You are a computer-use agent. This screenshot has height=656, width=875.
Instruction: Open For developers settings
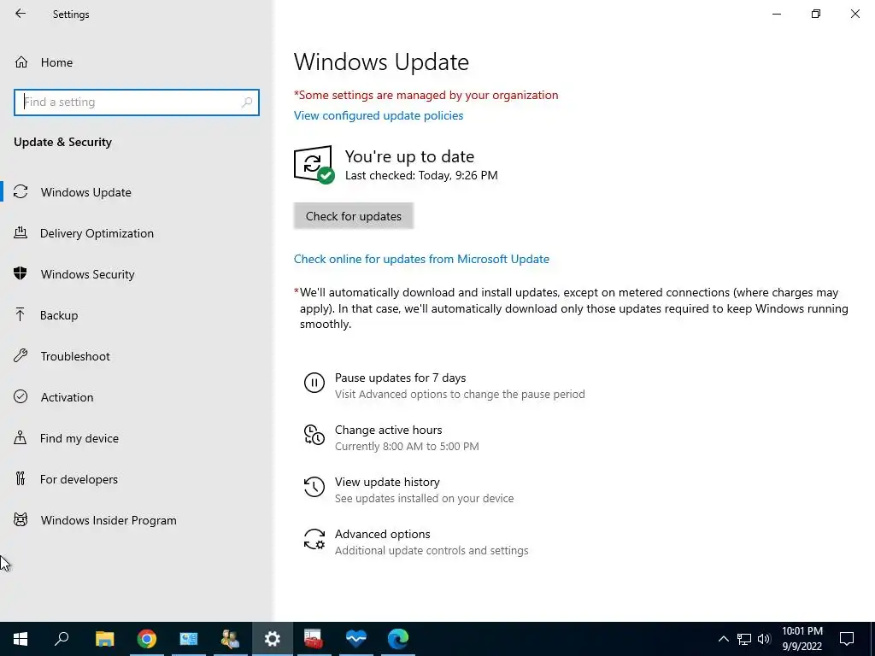pyautogui.click(x=79, y=479)
